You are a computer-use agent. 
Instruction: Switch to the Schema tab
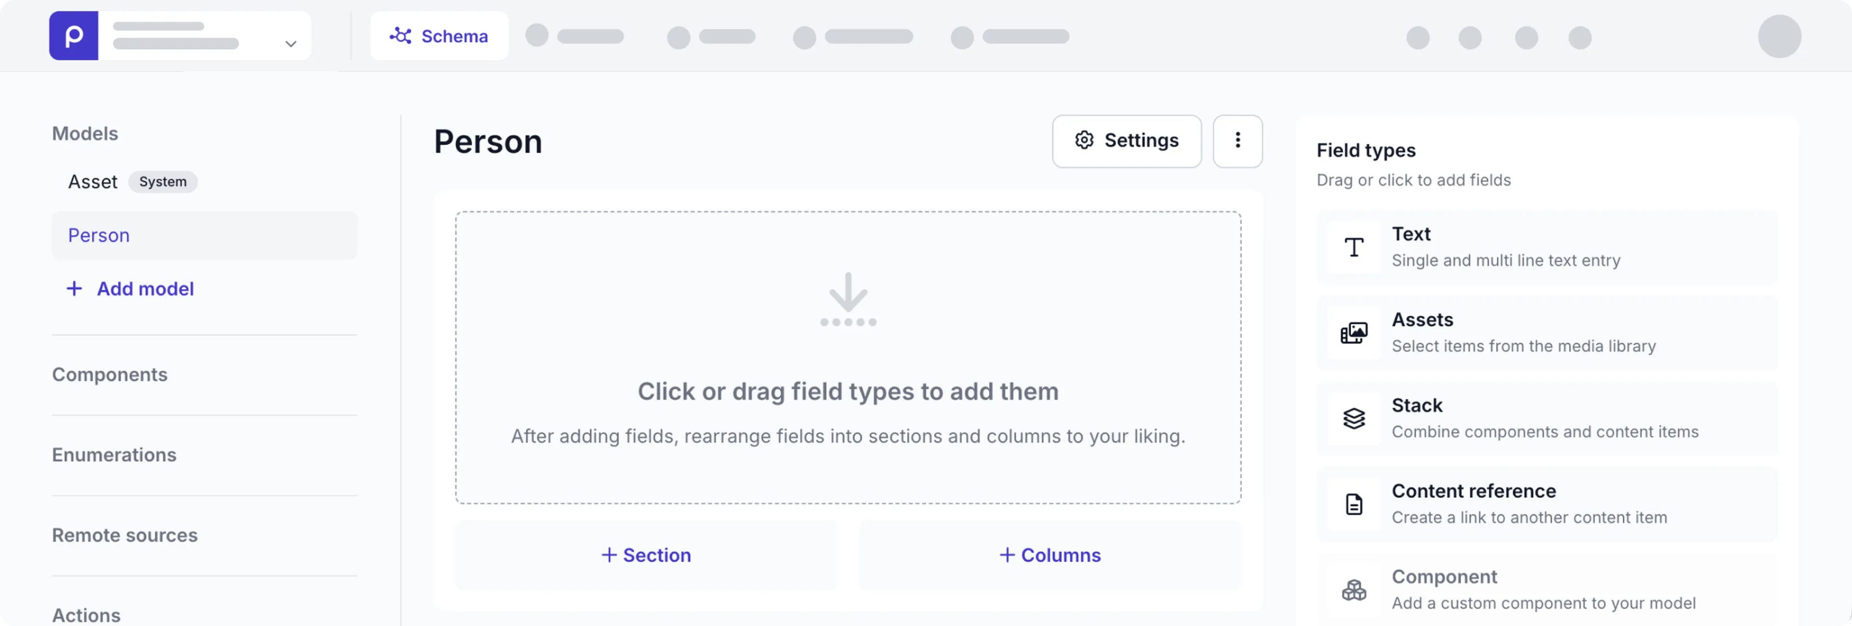pos(439,36)
